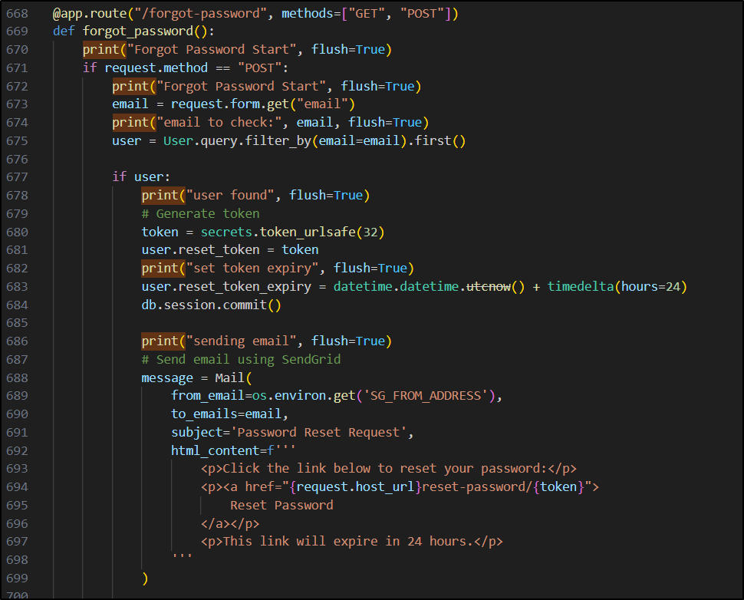744x600 pixels.
Task: Click the "user found" string
Action: tap(230, 195)
